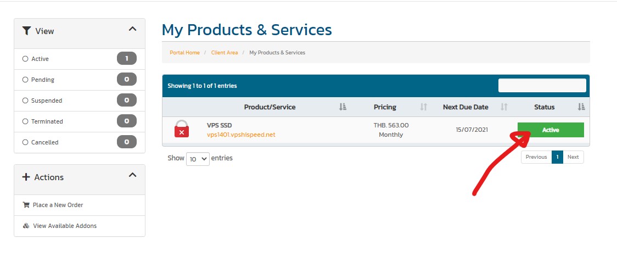Viewport: 617px width, 262px height.
Task: Open Client Area breadcrumb link
Action: click(225, 52)
